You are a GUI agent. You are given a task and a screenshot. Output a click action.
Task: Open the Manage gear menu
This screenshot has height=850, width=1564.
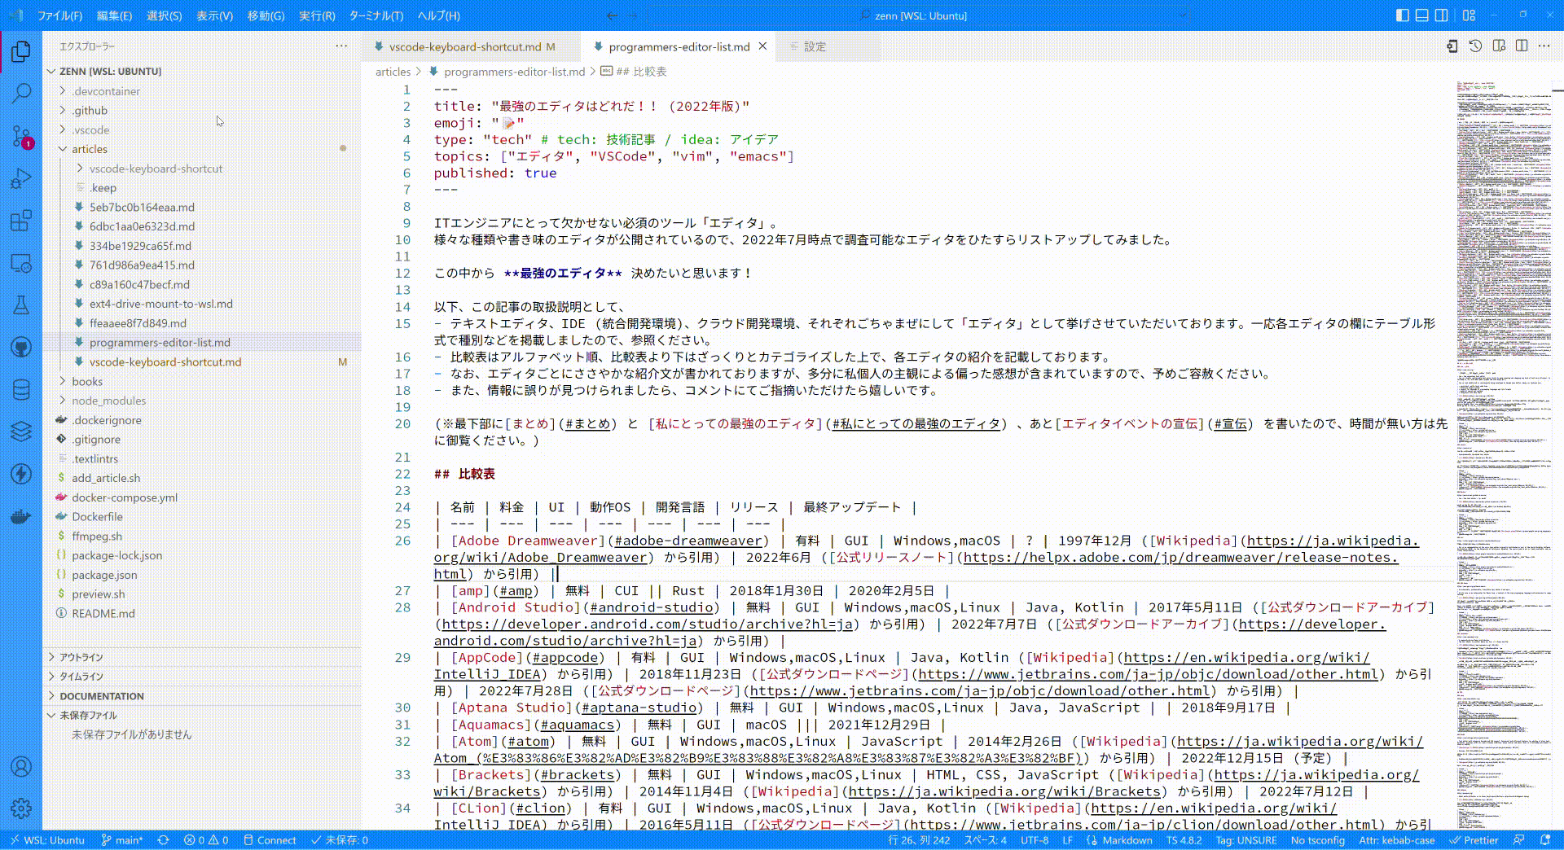tap(21, 808)
